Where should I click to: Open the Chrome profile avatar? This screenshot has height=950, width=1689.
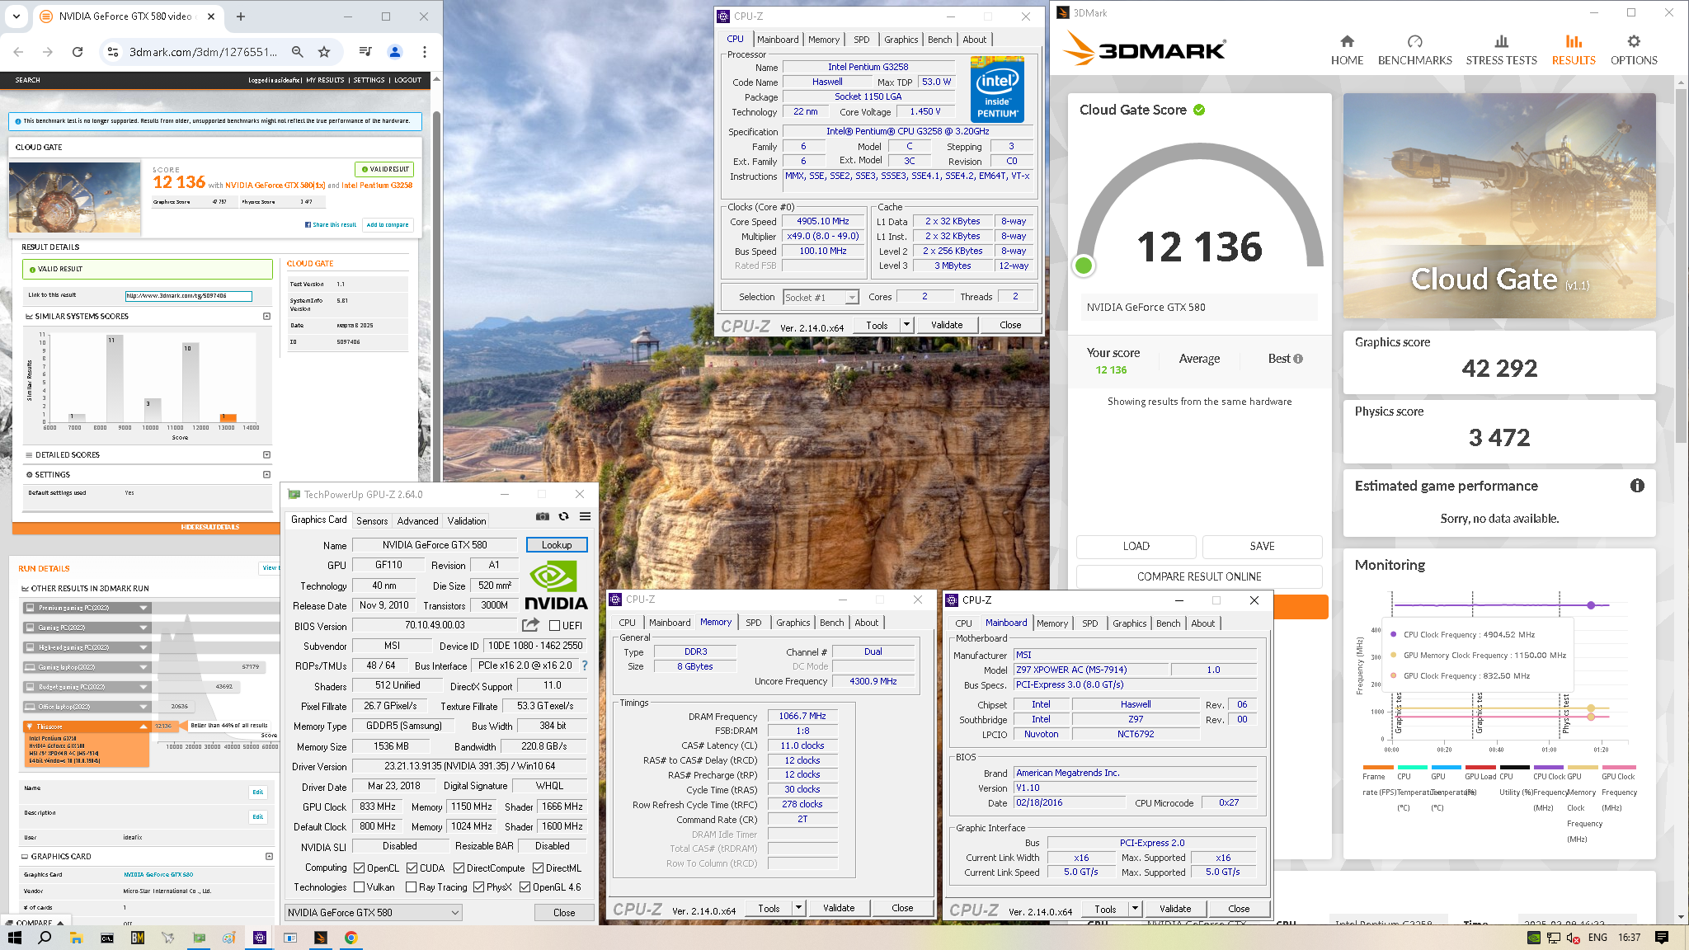pyautogui.click(x=395, y=52)
